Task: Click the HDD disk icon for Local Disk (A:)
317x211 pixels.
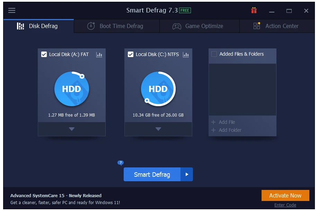Action: tap(72, 89)
